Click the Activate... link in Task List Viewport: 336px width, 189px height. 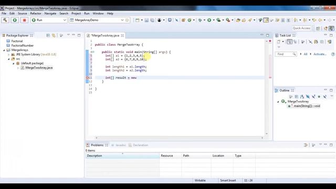pyautogui.click(x=320, y=54)
